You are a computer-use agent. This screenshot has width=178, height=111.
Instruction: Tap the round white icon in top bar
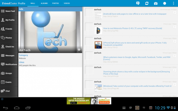[165, 3]
